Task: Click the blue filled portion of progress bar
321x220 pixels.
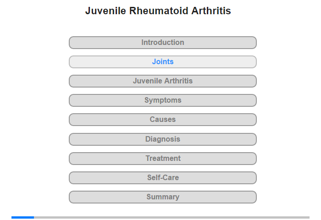Action: (x=23, y=217)
